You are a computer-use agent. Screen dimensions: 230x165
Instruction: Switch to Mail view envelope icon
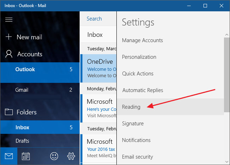9,156
